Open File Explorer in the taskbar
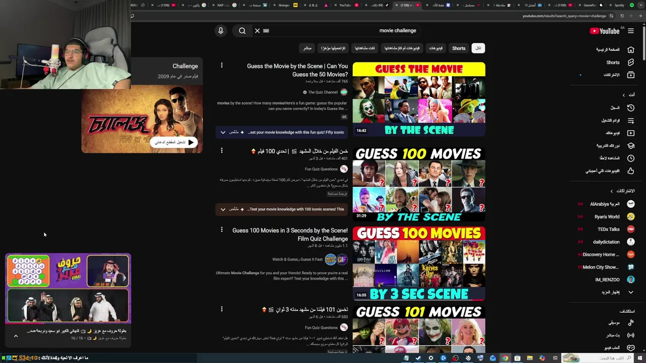 [x=530, y=358]
